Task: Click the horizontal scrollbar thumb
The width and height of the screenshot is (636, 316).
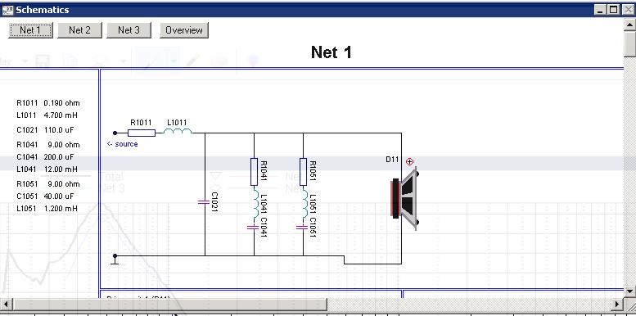Action: [169, 304]
